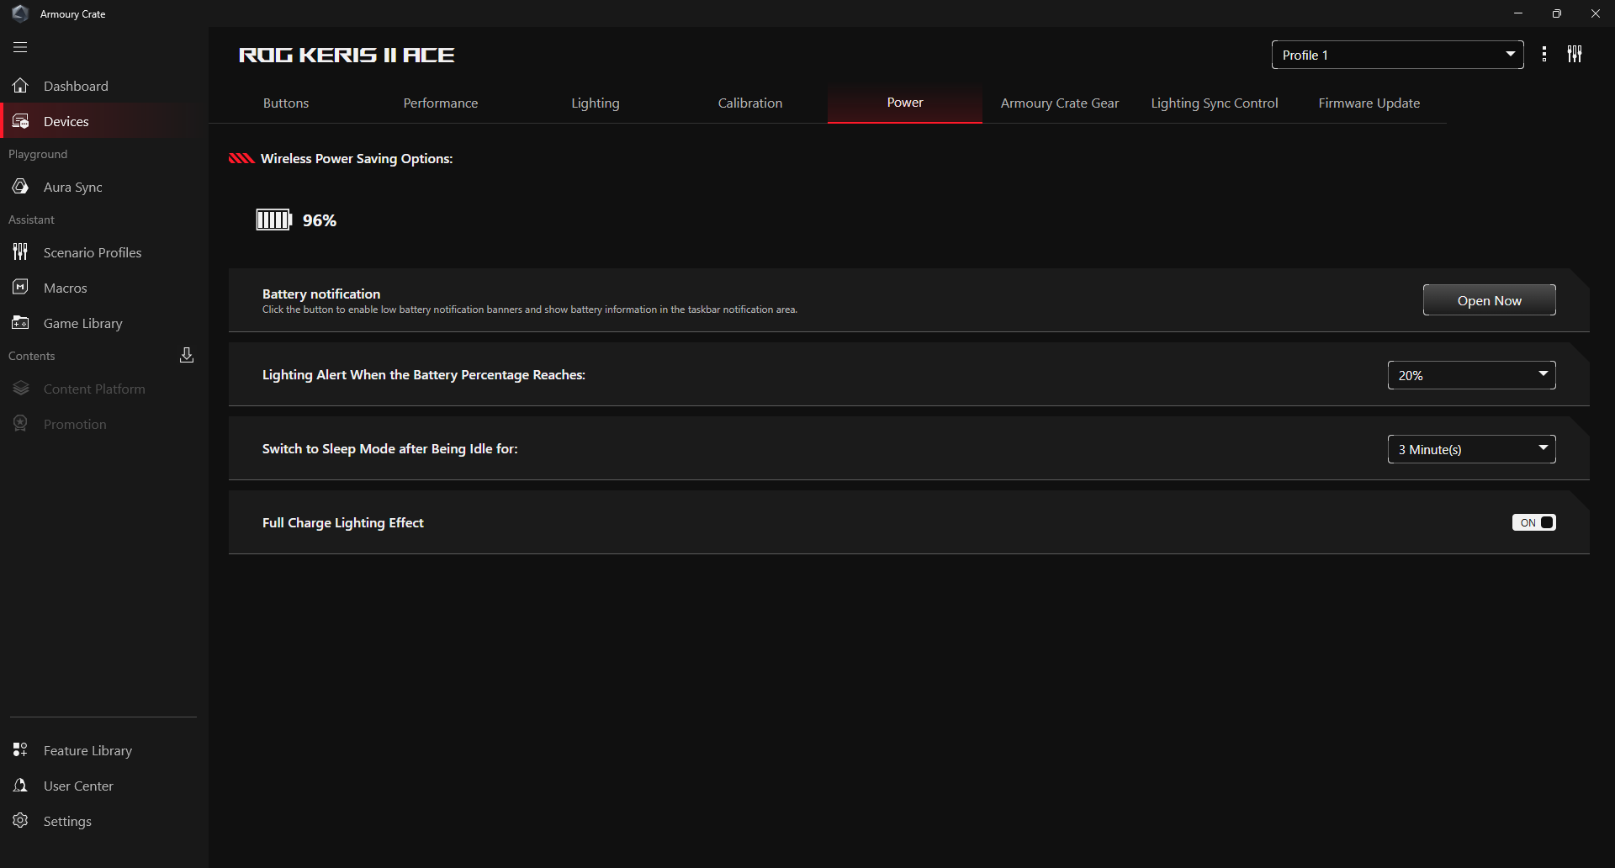Screen dimensions: 1615x868
Task: Select the Power tab
Action: click(x=905, y=103)
